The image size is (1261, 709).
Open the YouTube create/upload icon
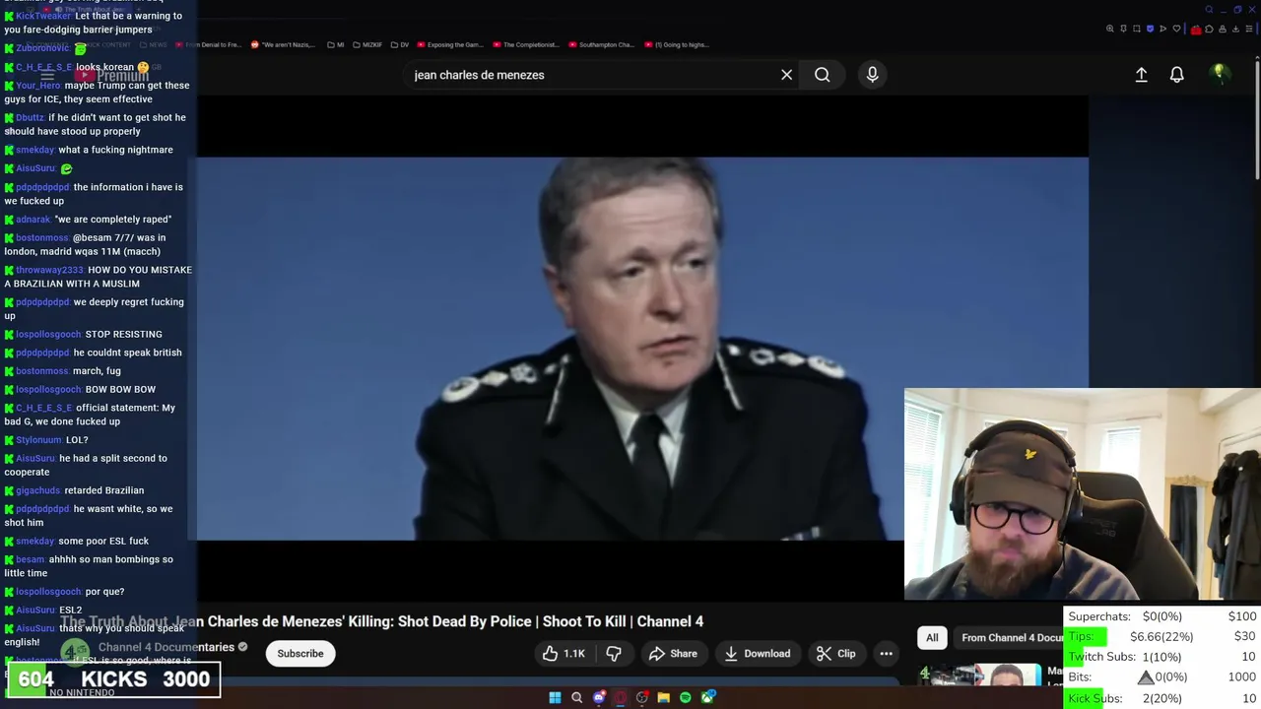[1141, 75]
